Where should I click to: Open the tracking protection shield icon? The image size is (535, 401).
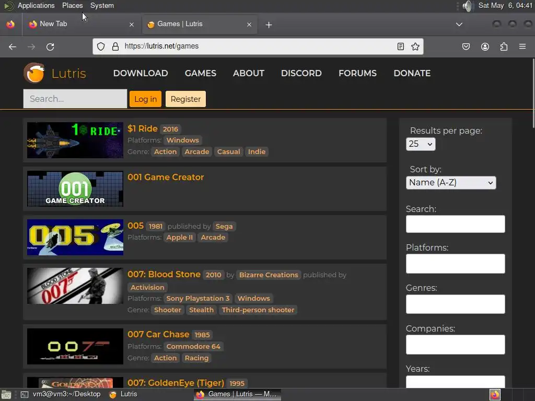pos(101,46)
